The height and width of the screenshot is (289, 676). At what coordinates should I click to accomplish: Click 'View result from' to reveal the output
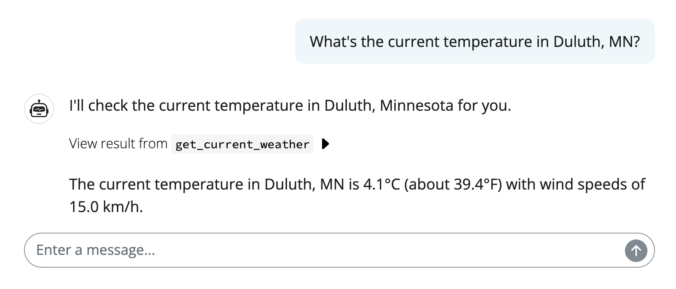pyautogui.click(x=118, y=143)
